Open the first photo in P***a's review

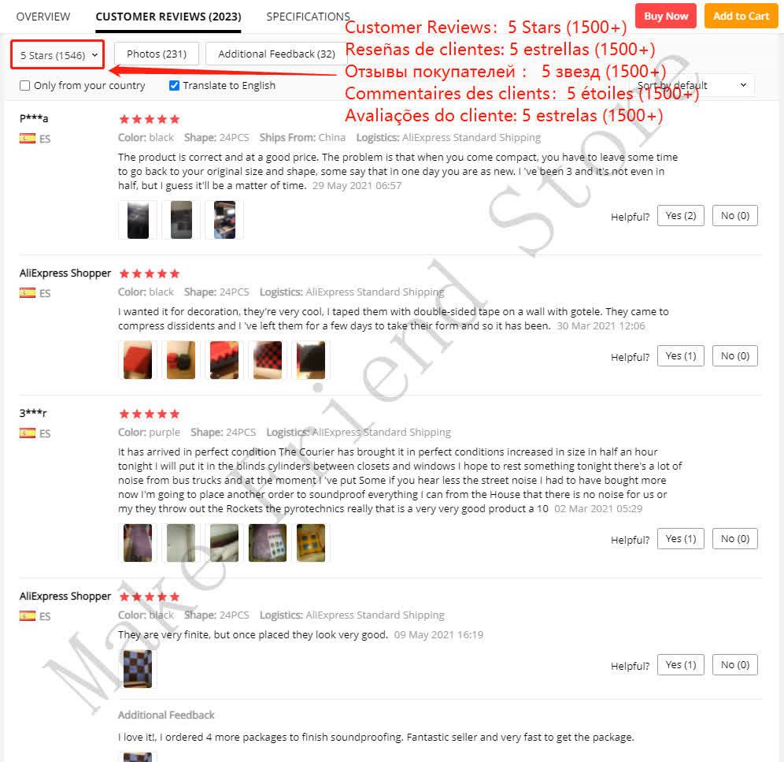pyautogui.click(x=138, y=220)
